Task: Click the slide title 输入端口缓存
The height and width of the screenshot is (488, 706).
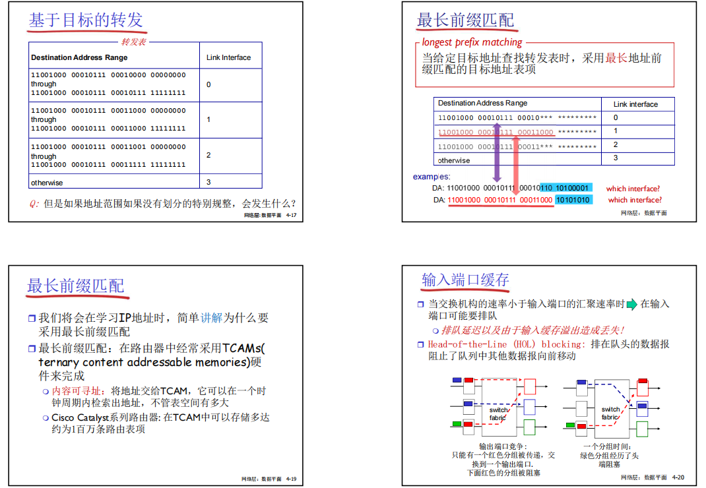Action: point(465,280)
